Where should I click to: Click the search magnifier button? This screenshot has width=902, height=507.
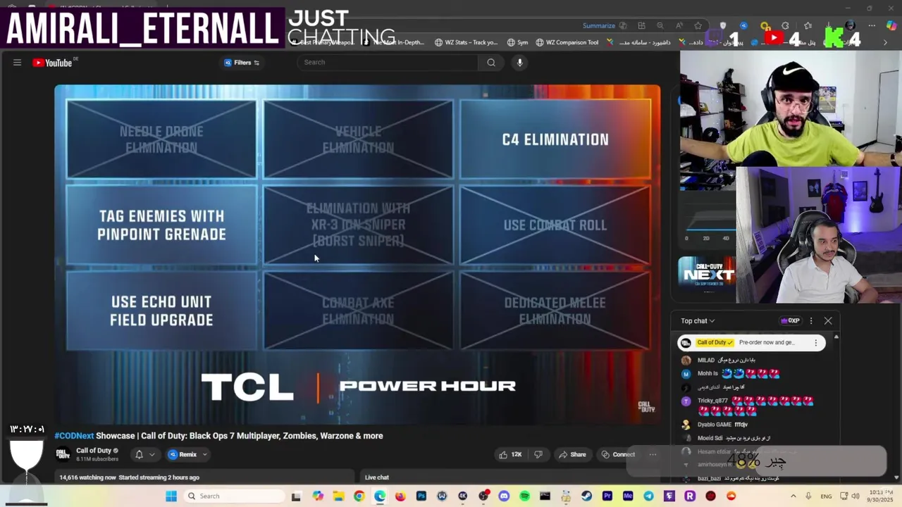(x=491, y=62)
